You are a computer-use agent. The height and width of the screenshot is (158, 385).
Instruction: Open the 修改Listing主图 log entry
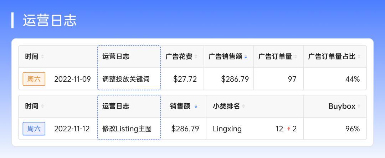pyautogui.click(x=127, y=129)
